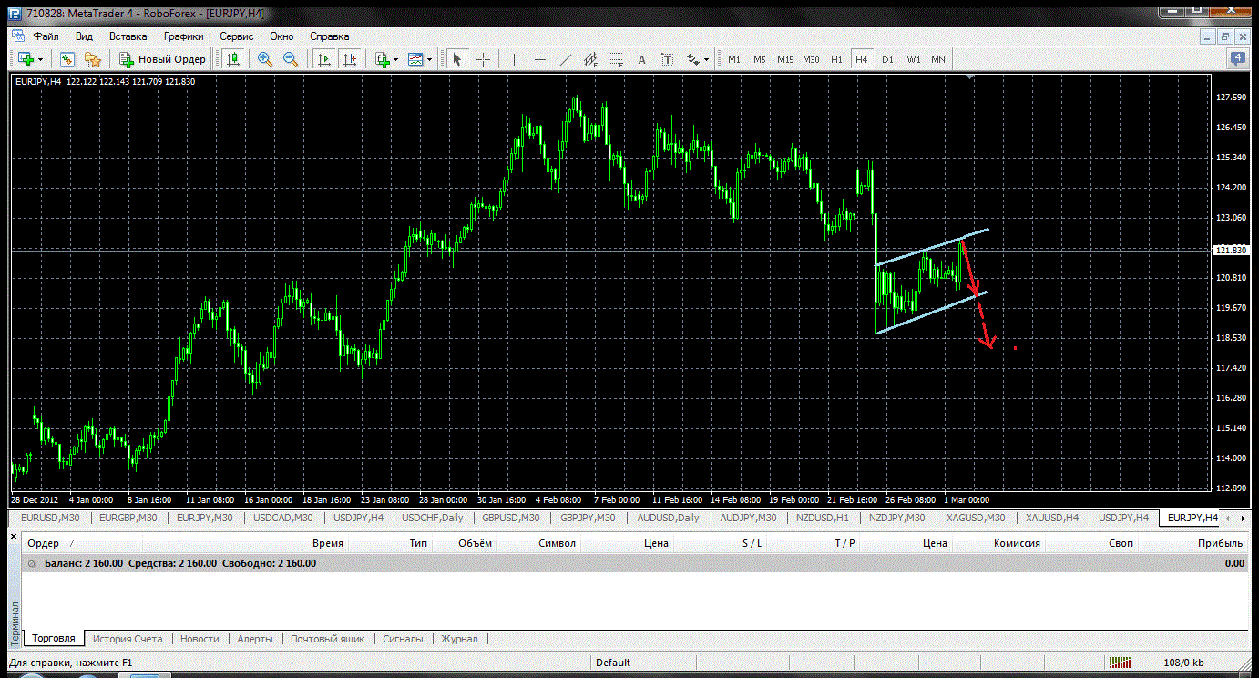The image size is (1259, 678).
Task: Open the Окно menu
Action: [x=281, y=36]
